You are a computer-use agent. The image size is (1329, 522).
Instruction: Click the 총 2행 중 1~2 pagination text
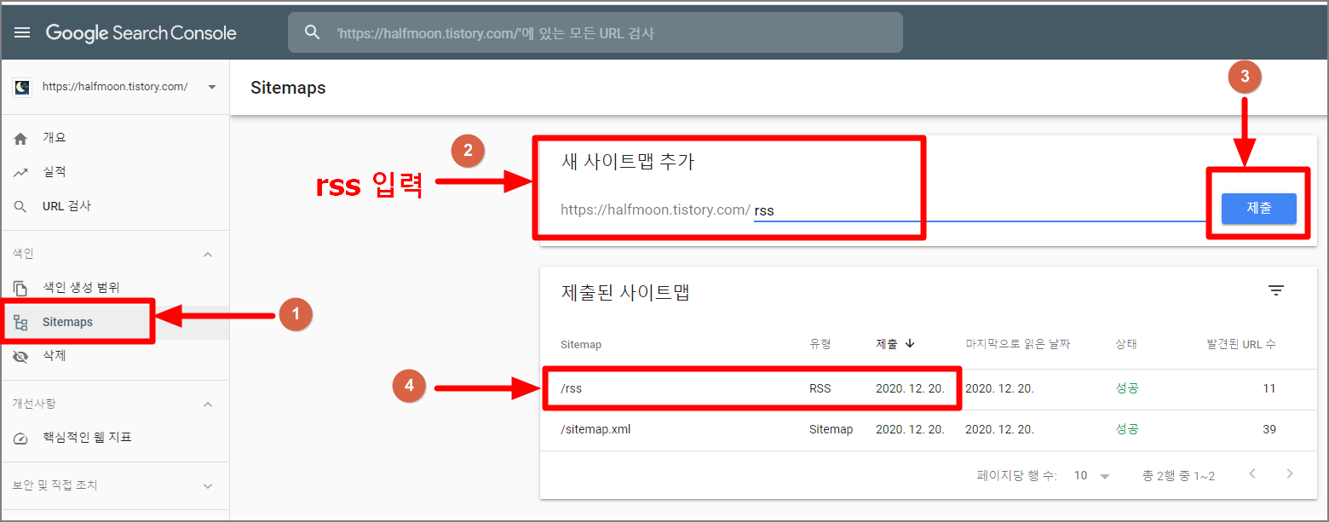tap(1178, 475)
